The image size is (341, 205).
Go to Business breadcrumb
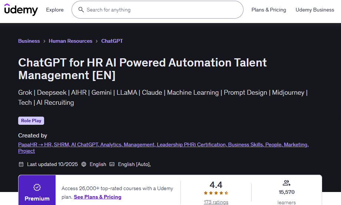pyautogui.click(x=29, y=41)
